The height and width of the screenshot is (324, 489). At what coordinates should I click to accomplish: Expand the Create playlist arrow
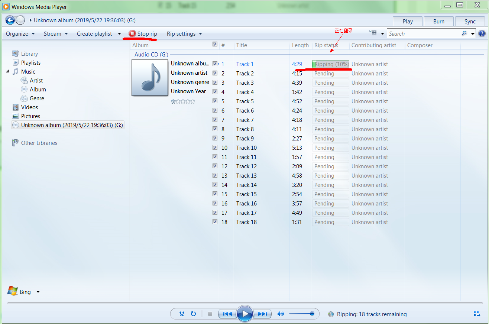(x=119, y=33)
